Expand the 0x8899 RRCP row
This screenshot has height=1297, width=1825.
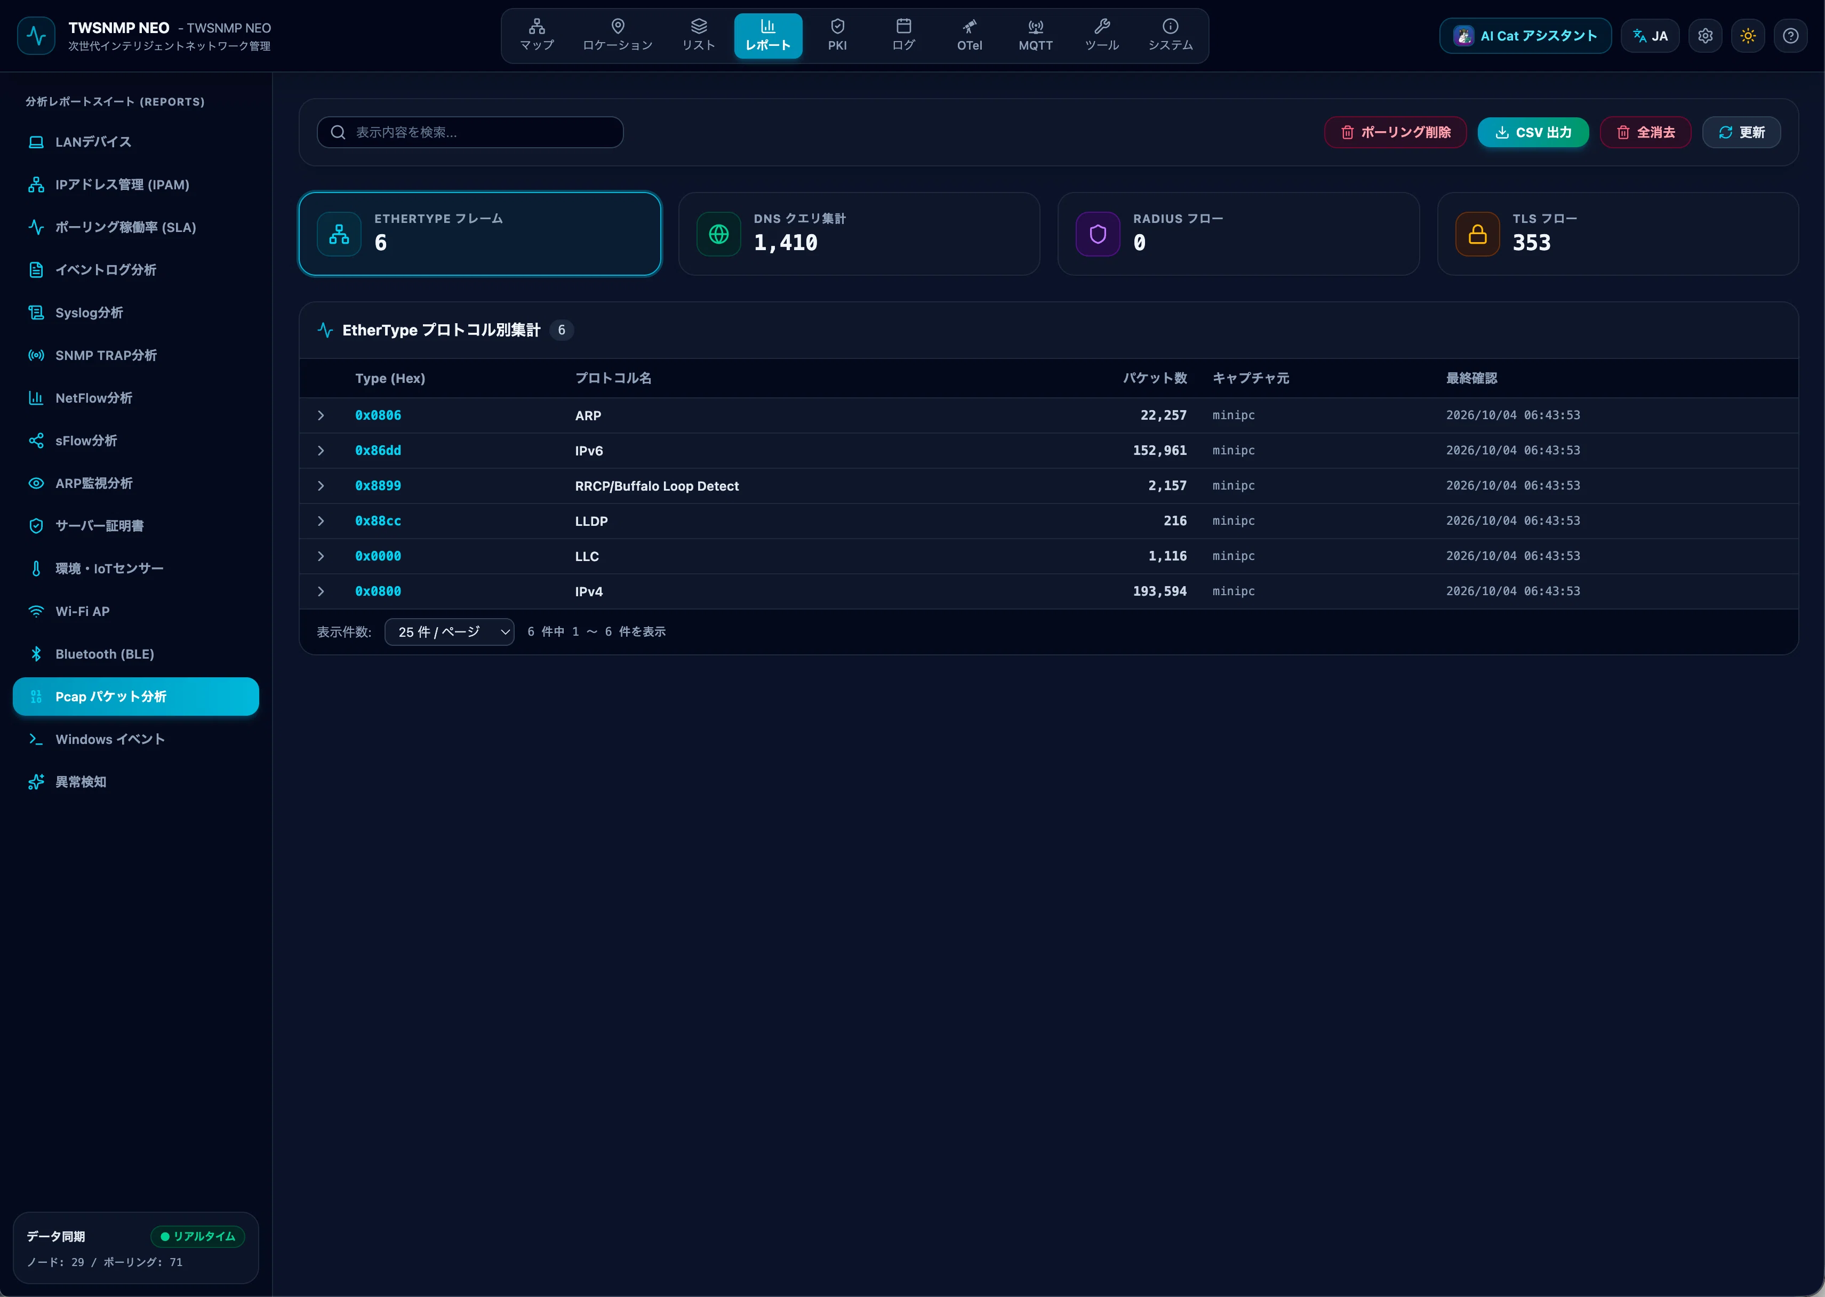(321, 486)
